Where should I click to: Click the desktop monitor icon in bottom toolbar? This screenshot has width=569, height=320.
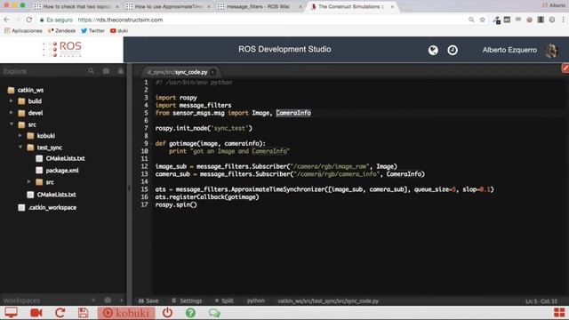pyautogui.click(x=11, y=312)
